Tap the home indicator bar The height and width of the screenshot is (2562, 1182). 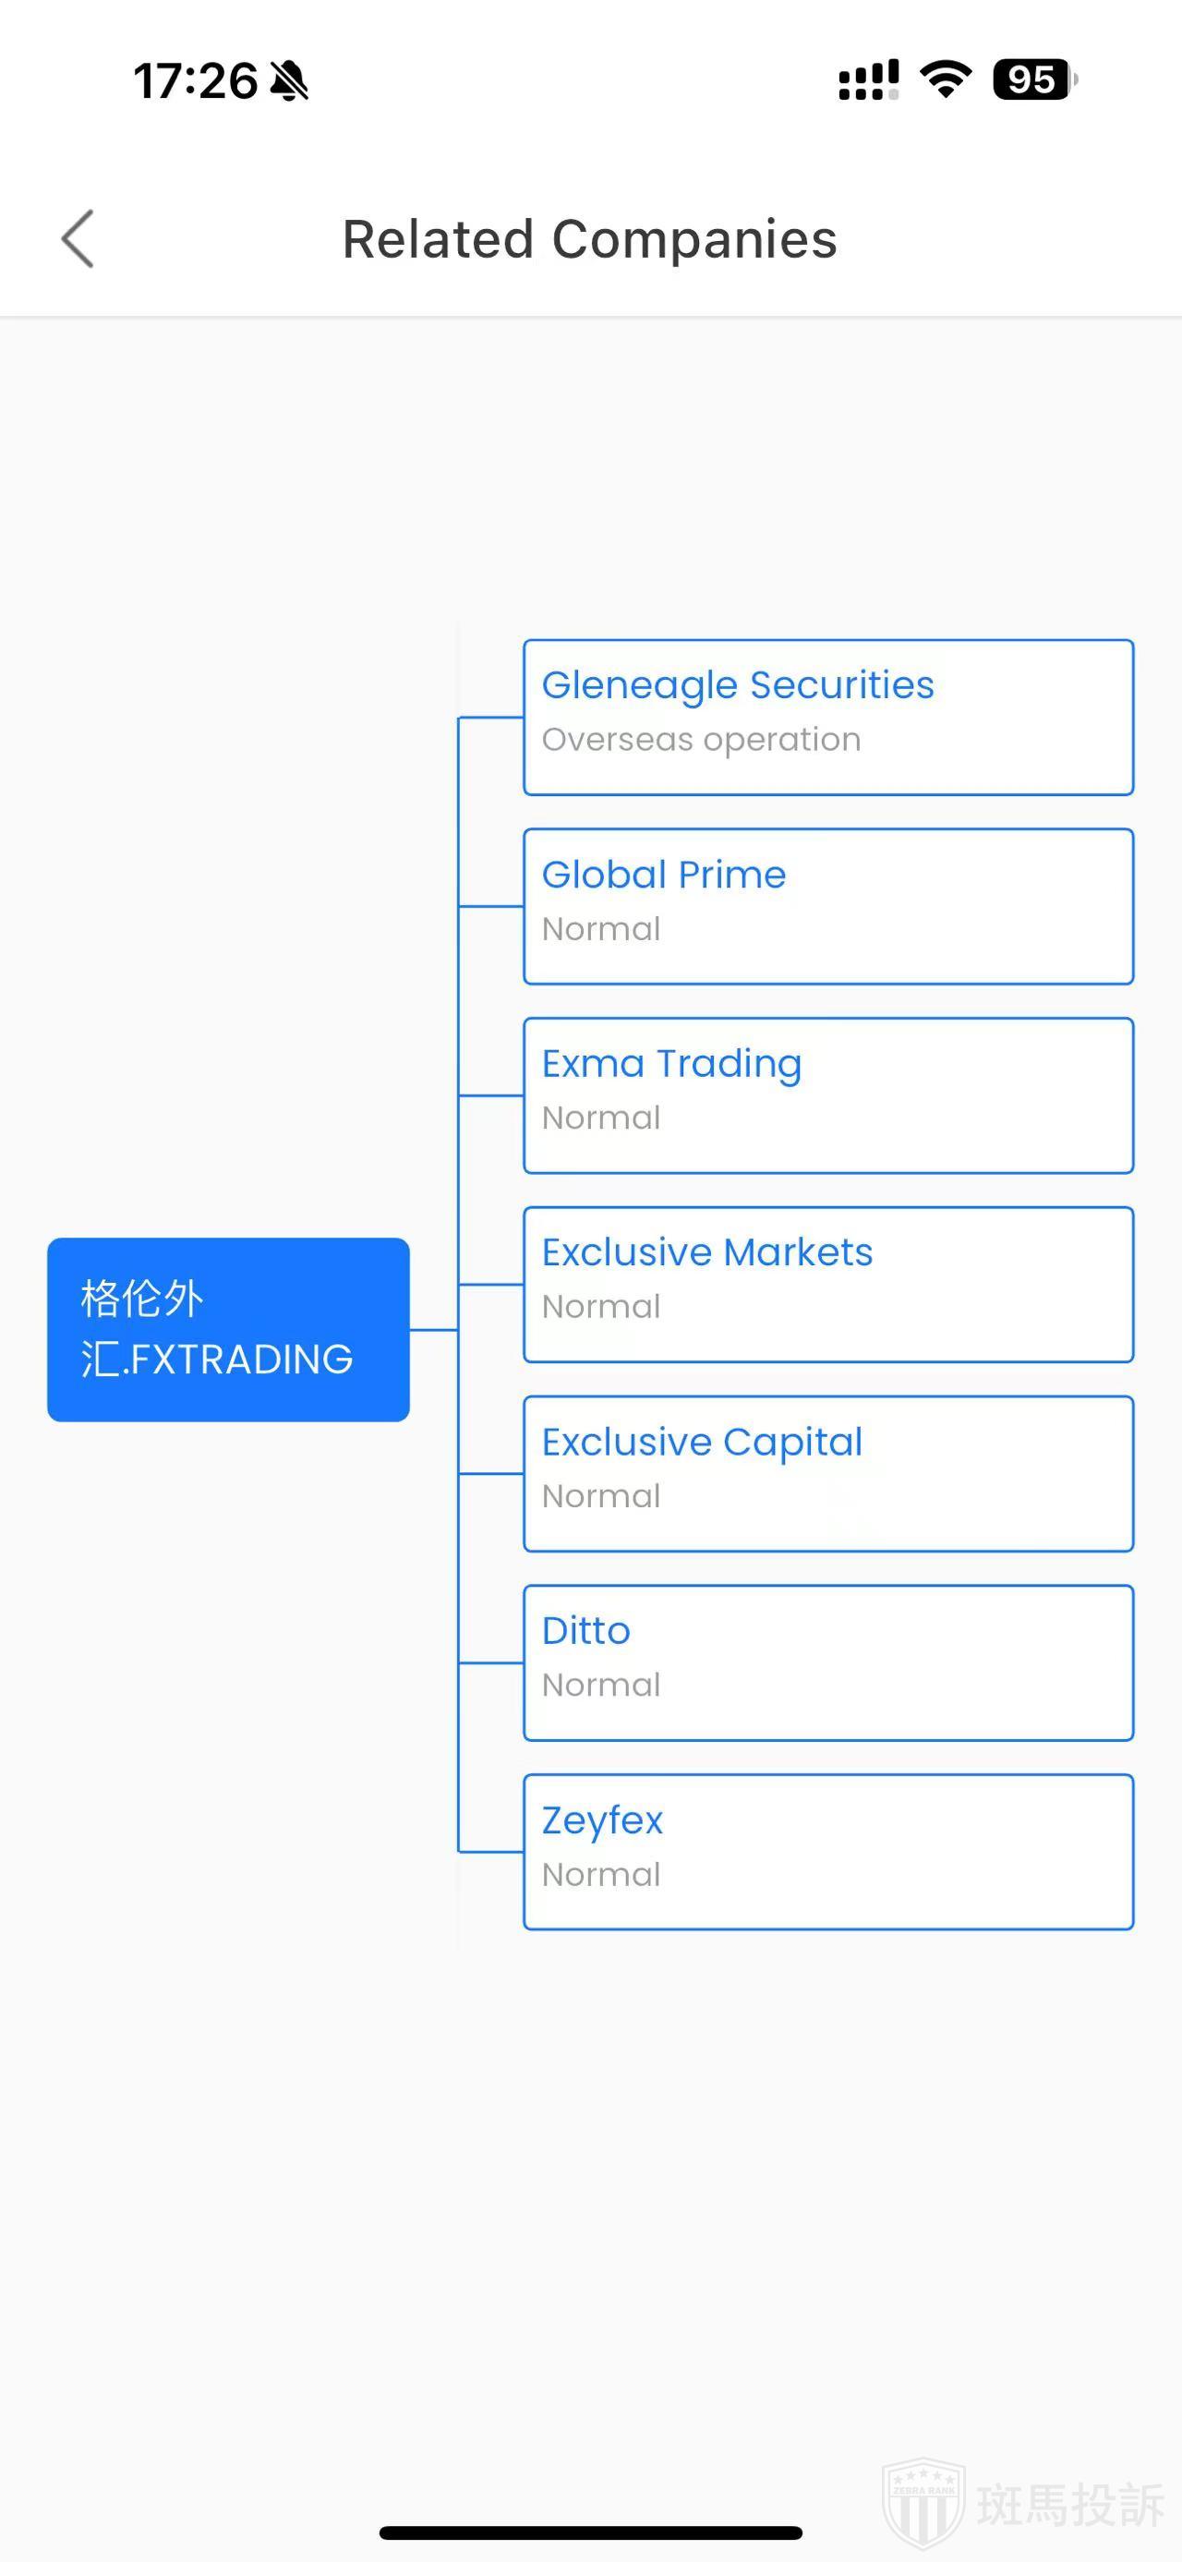(590, 2532)
